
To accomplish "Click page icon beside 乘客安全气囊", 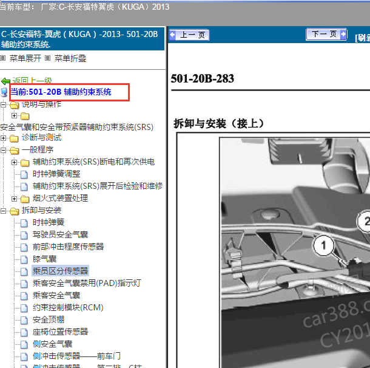I will pyautogui.click(x=24, y=296).
